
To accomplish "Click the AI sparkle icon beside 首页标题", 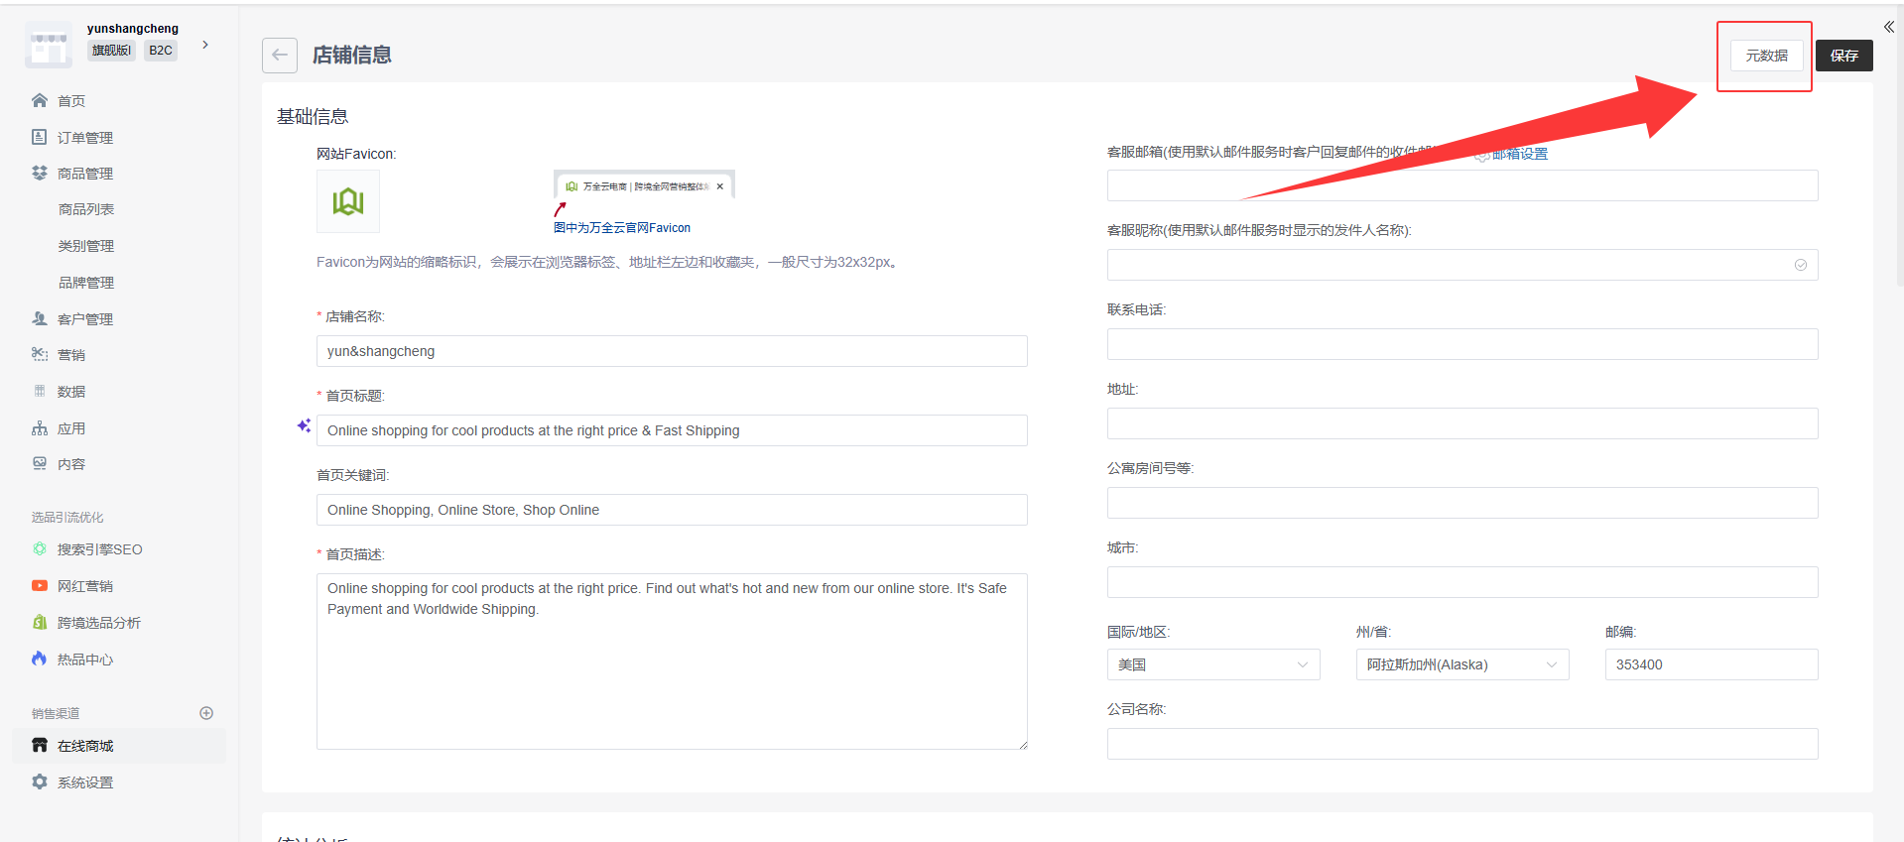I will click(304, 425).
